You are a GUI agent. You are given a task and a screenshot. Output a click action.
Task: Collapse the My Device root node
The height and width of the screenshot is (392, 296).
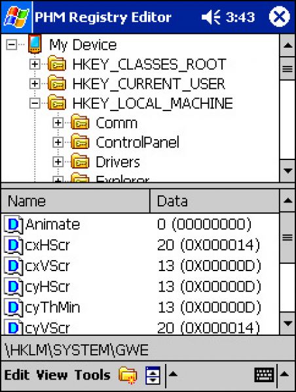pyautogui.click(x=12, y=45)
